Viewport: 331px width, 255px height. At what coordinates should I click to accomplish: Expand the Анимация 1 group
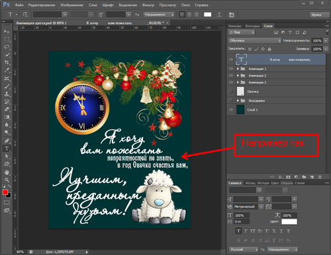[x=238, y=69]
